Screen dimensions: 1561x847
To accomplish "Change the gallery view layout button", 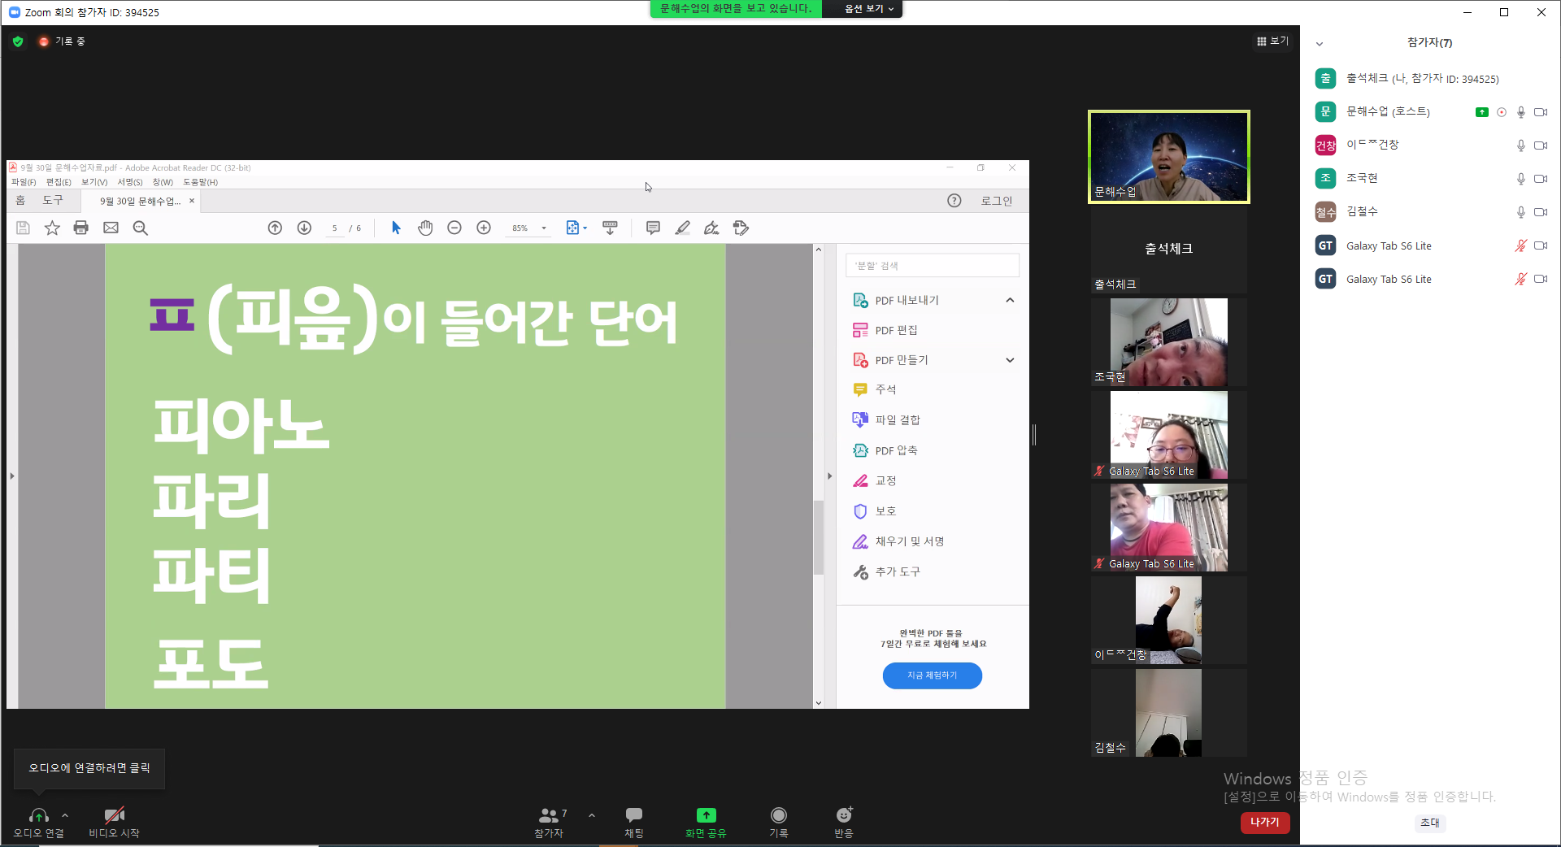I will [1273, 41].
